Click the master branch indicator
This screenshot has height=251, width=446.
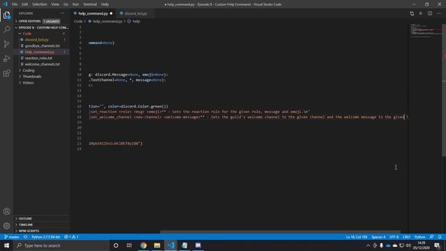coord(12,237)
